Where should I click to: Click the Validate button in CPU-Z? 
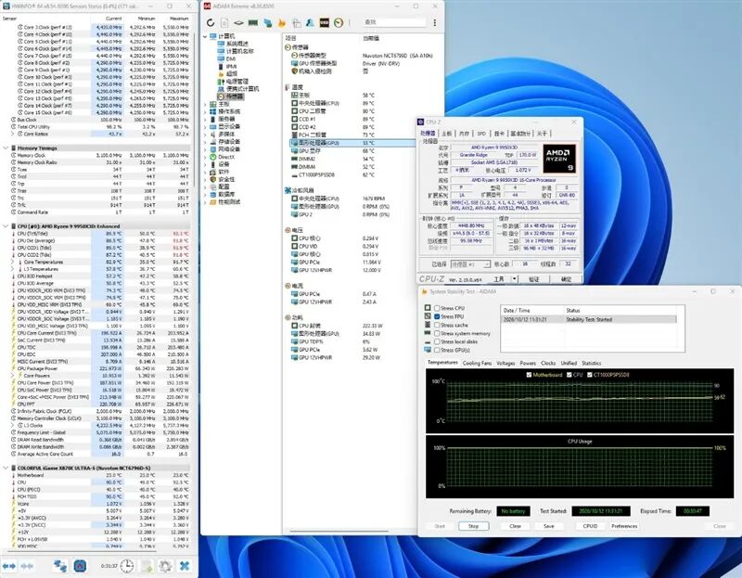[533, 279]
